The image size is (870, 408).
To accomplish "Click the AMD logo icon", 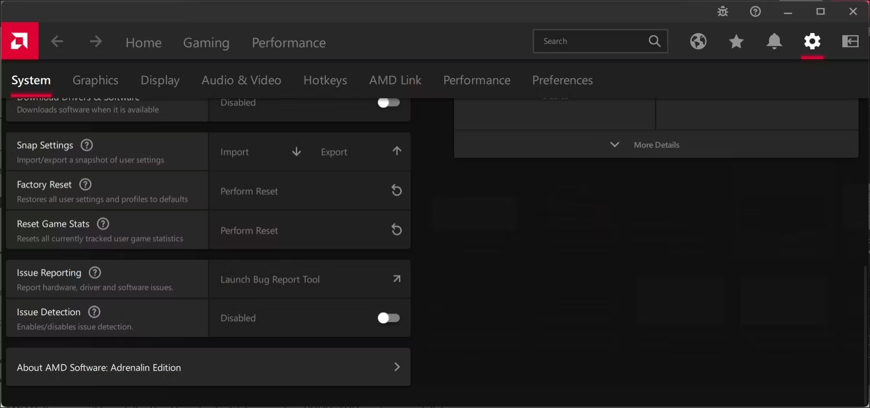I will [19, 41].
